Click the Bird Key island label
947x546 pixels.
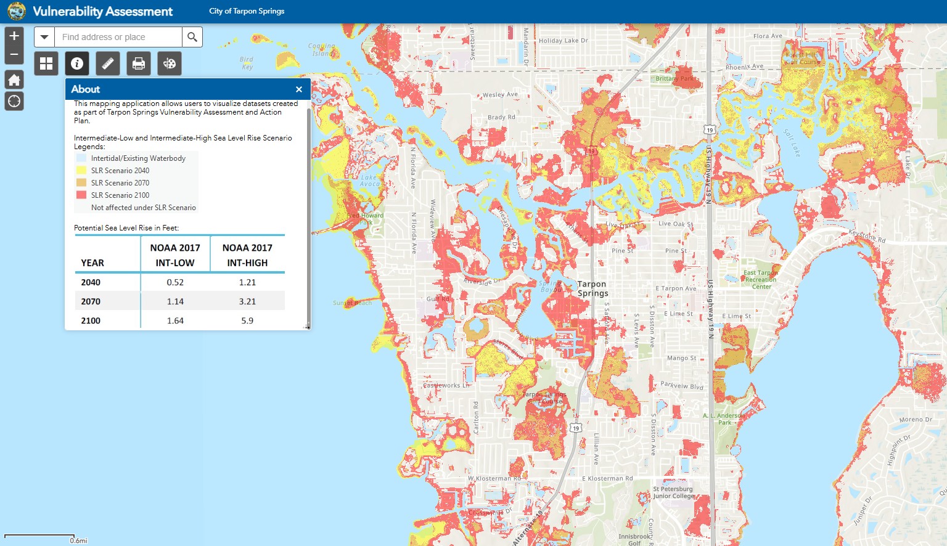247,63
